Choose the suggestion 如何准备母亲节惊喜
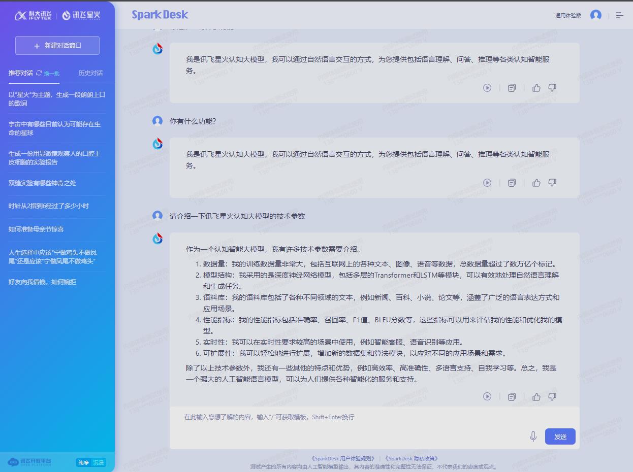This screenshot has height=472, width=633. click(36, 229)
